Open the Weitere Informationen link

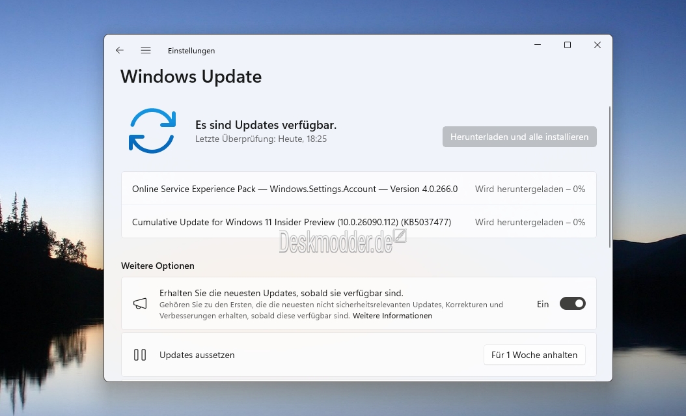tap(392, 316)
